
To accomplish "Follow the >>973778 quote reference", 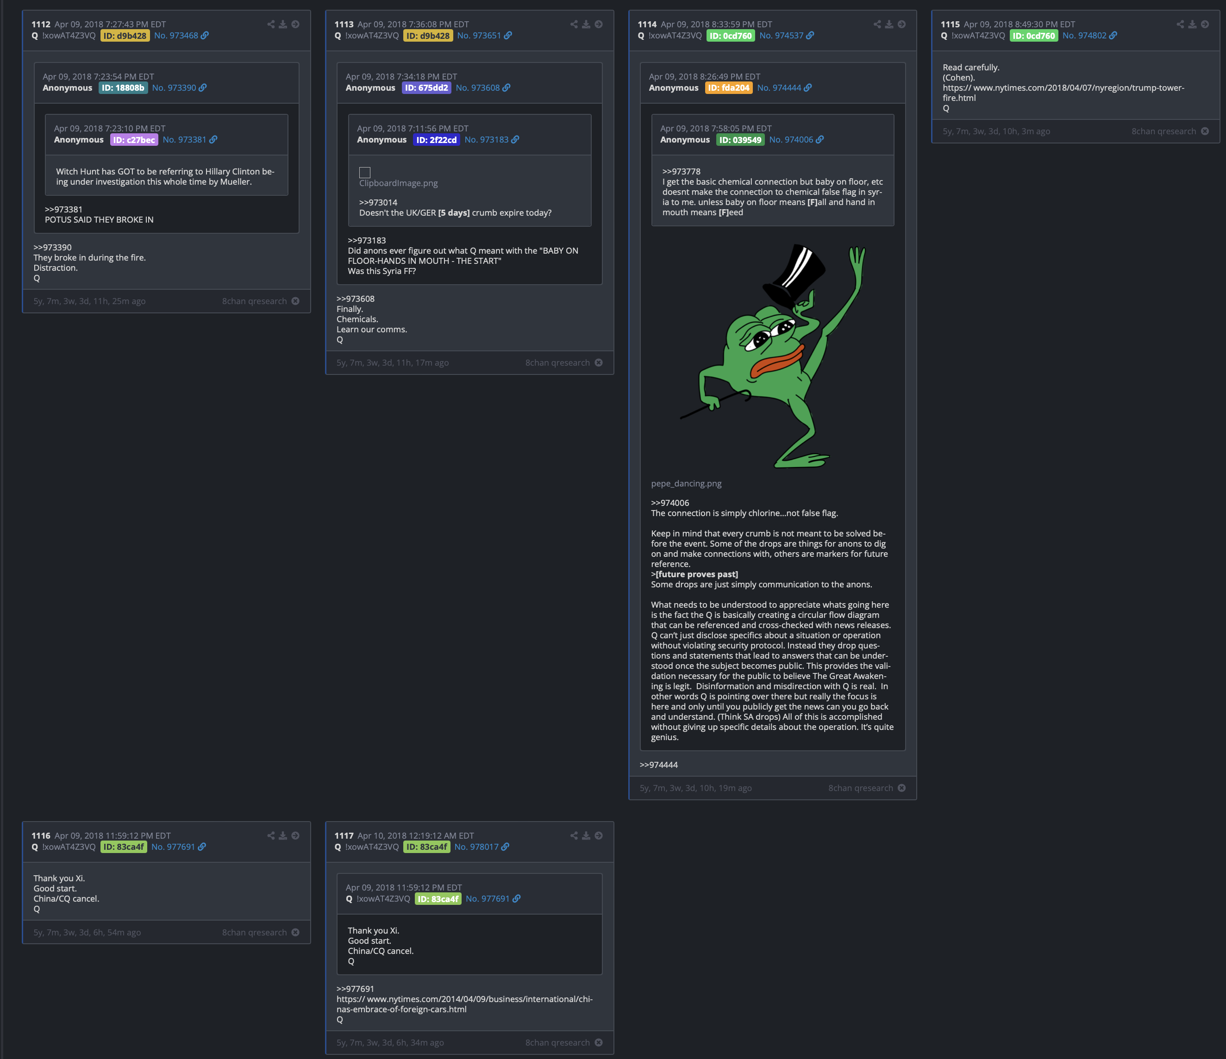I will (x=681, y=172).
